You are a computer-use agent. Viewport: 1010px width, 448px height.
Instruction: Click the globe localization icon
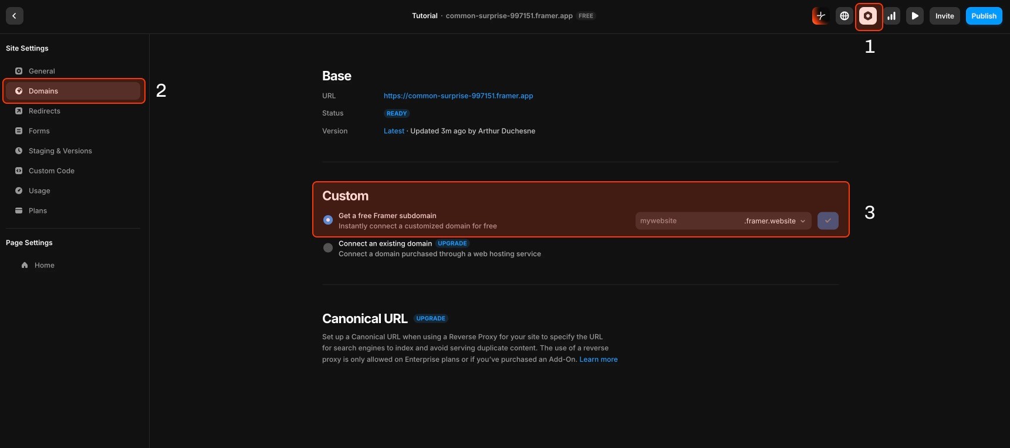click(845, 16)
